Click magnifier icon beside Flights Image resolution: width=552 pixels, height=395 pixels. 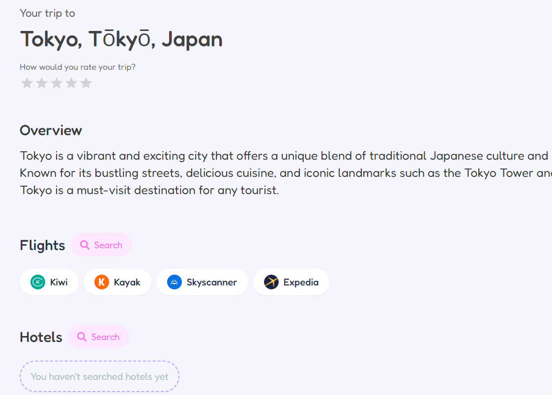(x=85, y=245)
